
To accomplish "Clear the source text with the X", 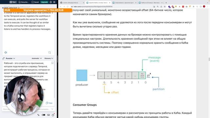I will point(52,13).
